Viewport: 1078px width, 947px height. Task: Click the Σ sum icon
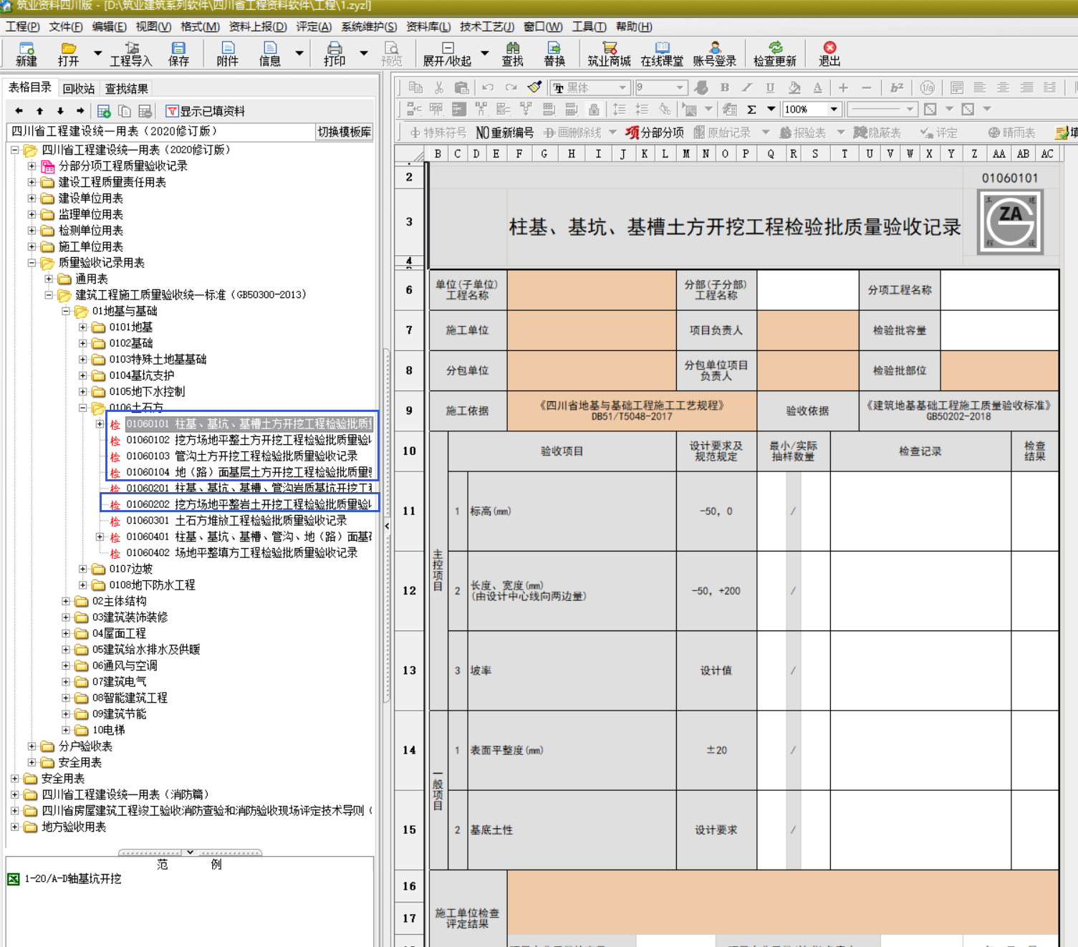click(752, 110)
